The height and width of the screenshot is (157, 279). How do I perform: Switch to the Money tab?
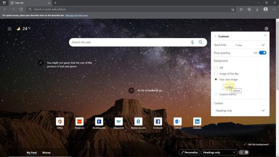[47, 153]
